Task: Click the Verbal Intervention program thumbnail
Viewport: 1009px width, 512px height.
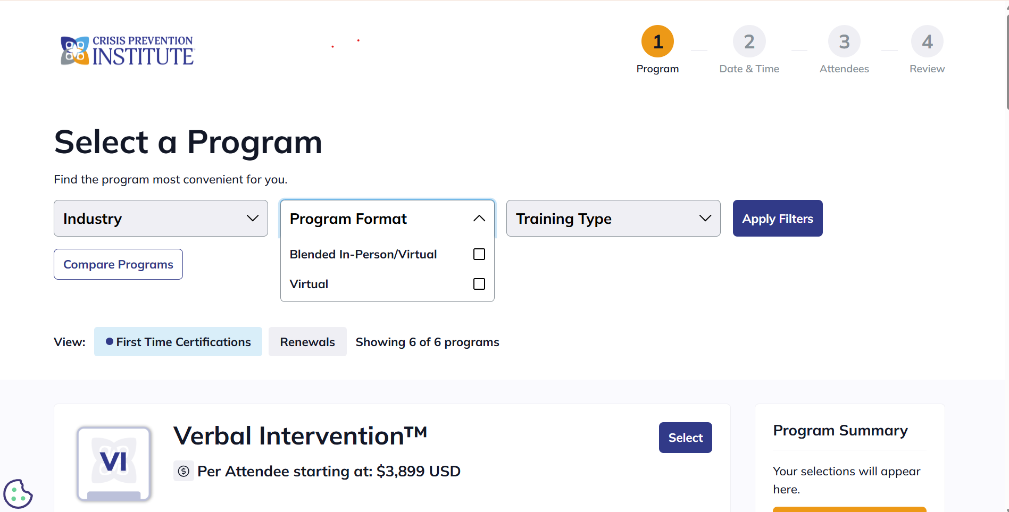Action: pyautogui.click(x=113, y=463)
